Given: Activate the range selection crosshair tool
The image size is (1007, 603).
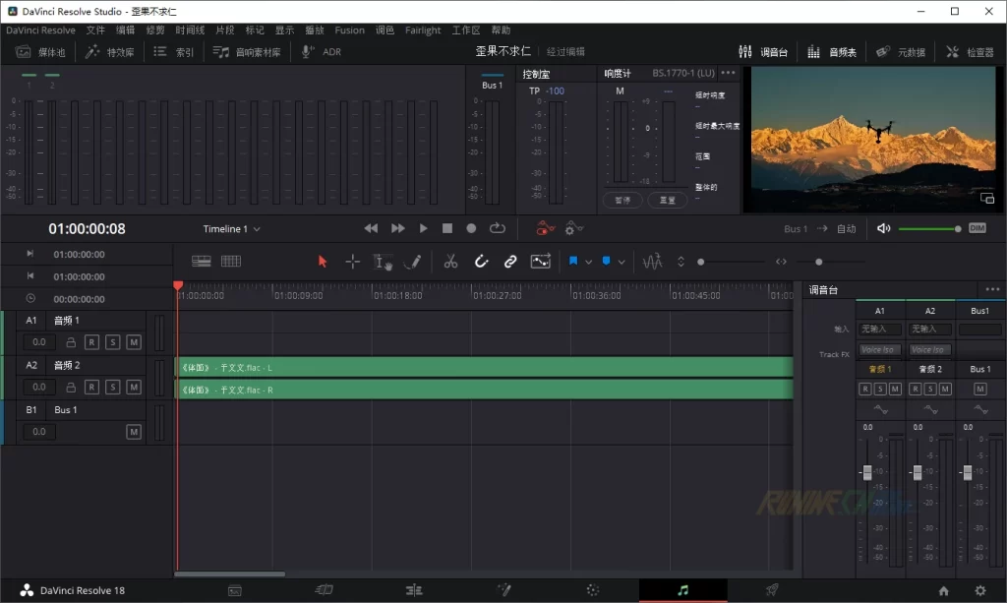Looking at the screenshot, I should click(352, 262).
